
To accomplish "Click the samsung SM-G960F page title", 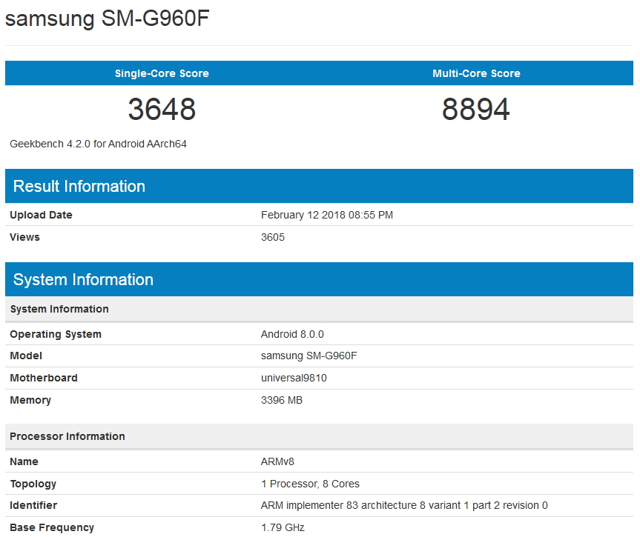I will (108, 19).
